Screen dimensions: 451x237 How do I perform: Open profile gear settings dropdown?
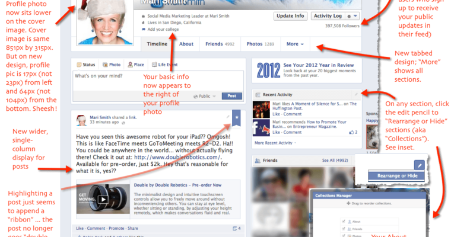352,16
